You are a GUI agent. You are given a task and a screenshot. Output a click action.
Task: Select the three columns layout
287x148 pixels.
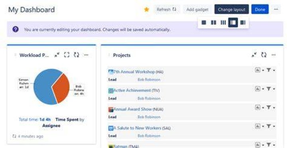pos(223,22)
